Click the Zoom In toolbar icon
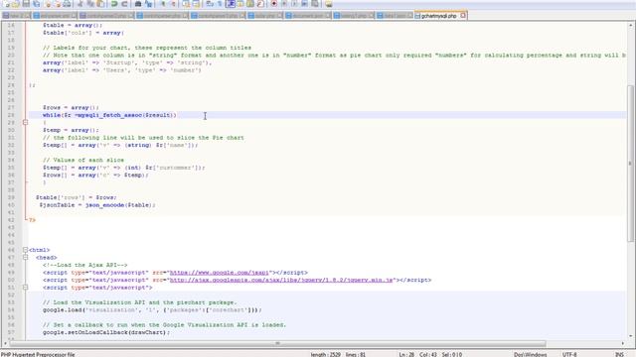636x357 pixels. (162, 4)
